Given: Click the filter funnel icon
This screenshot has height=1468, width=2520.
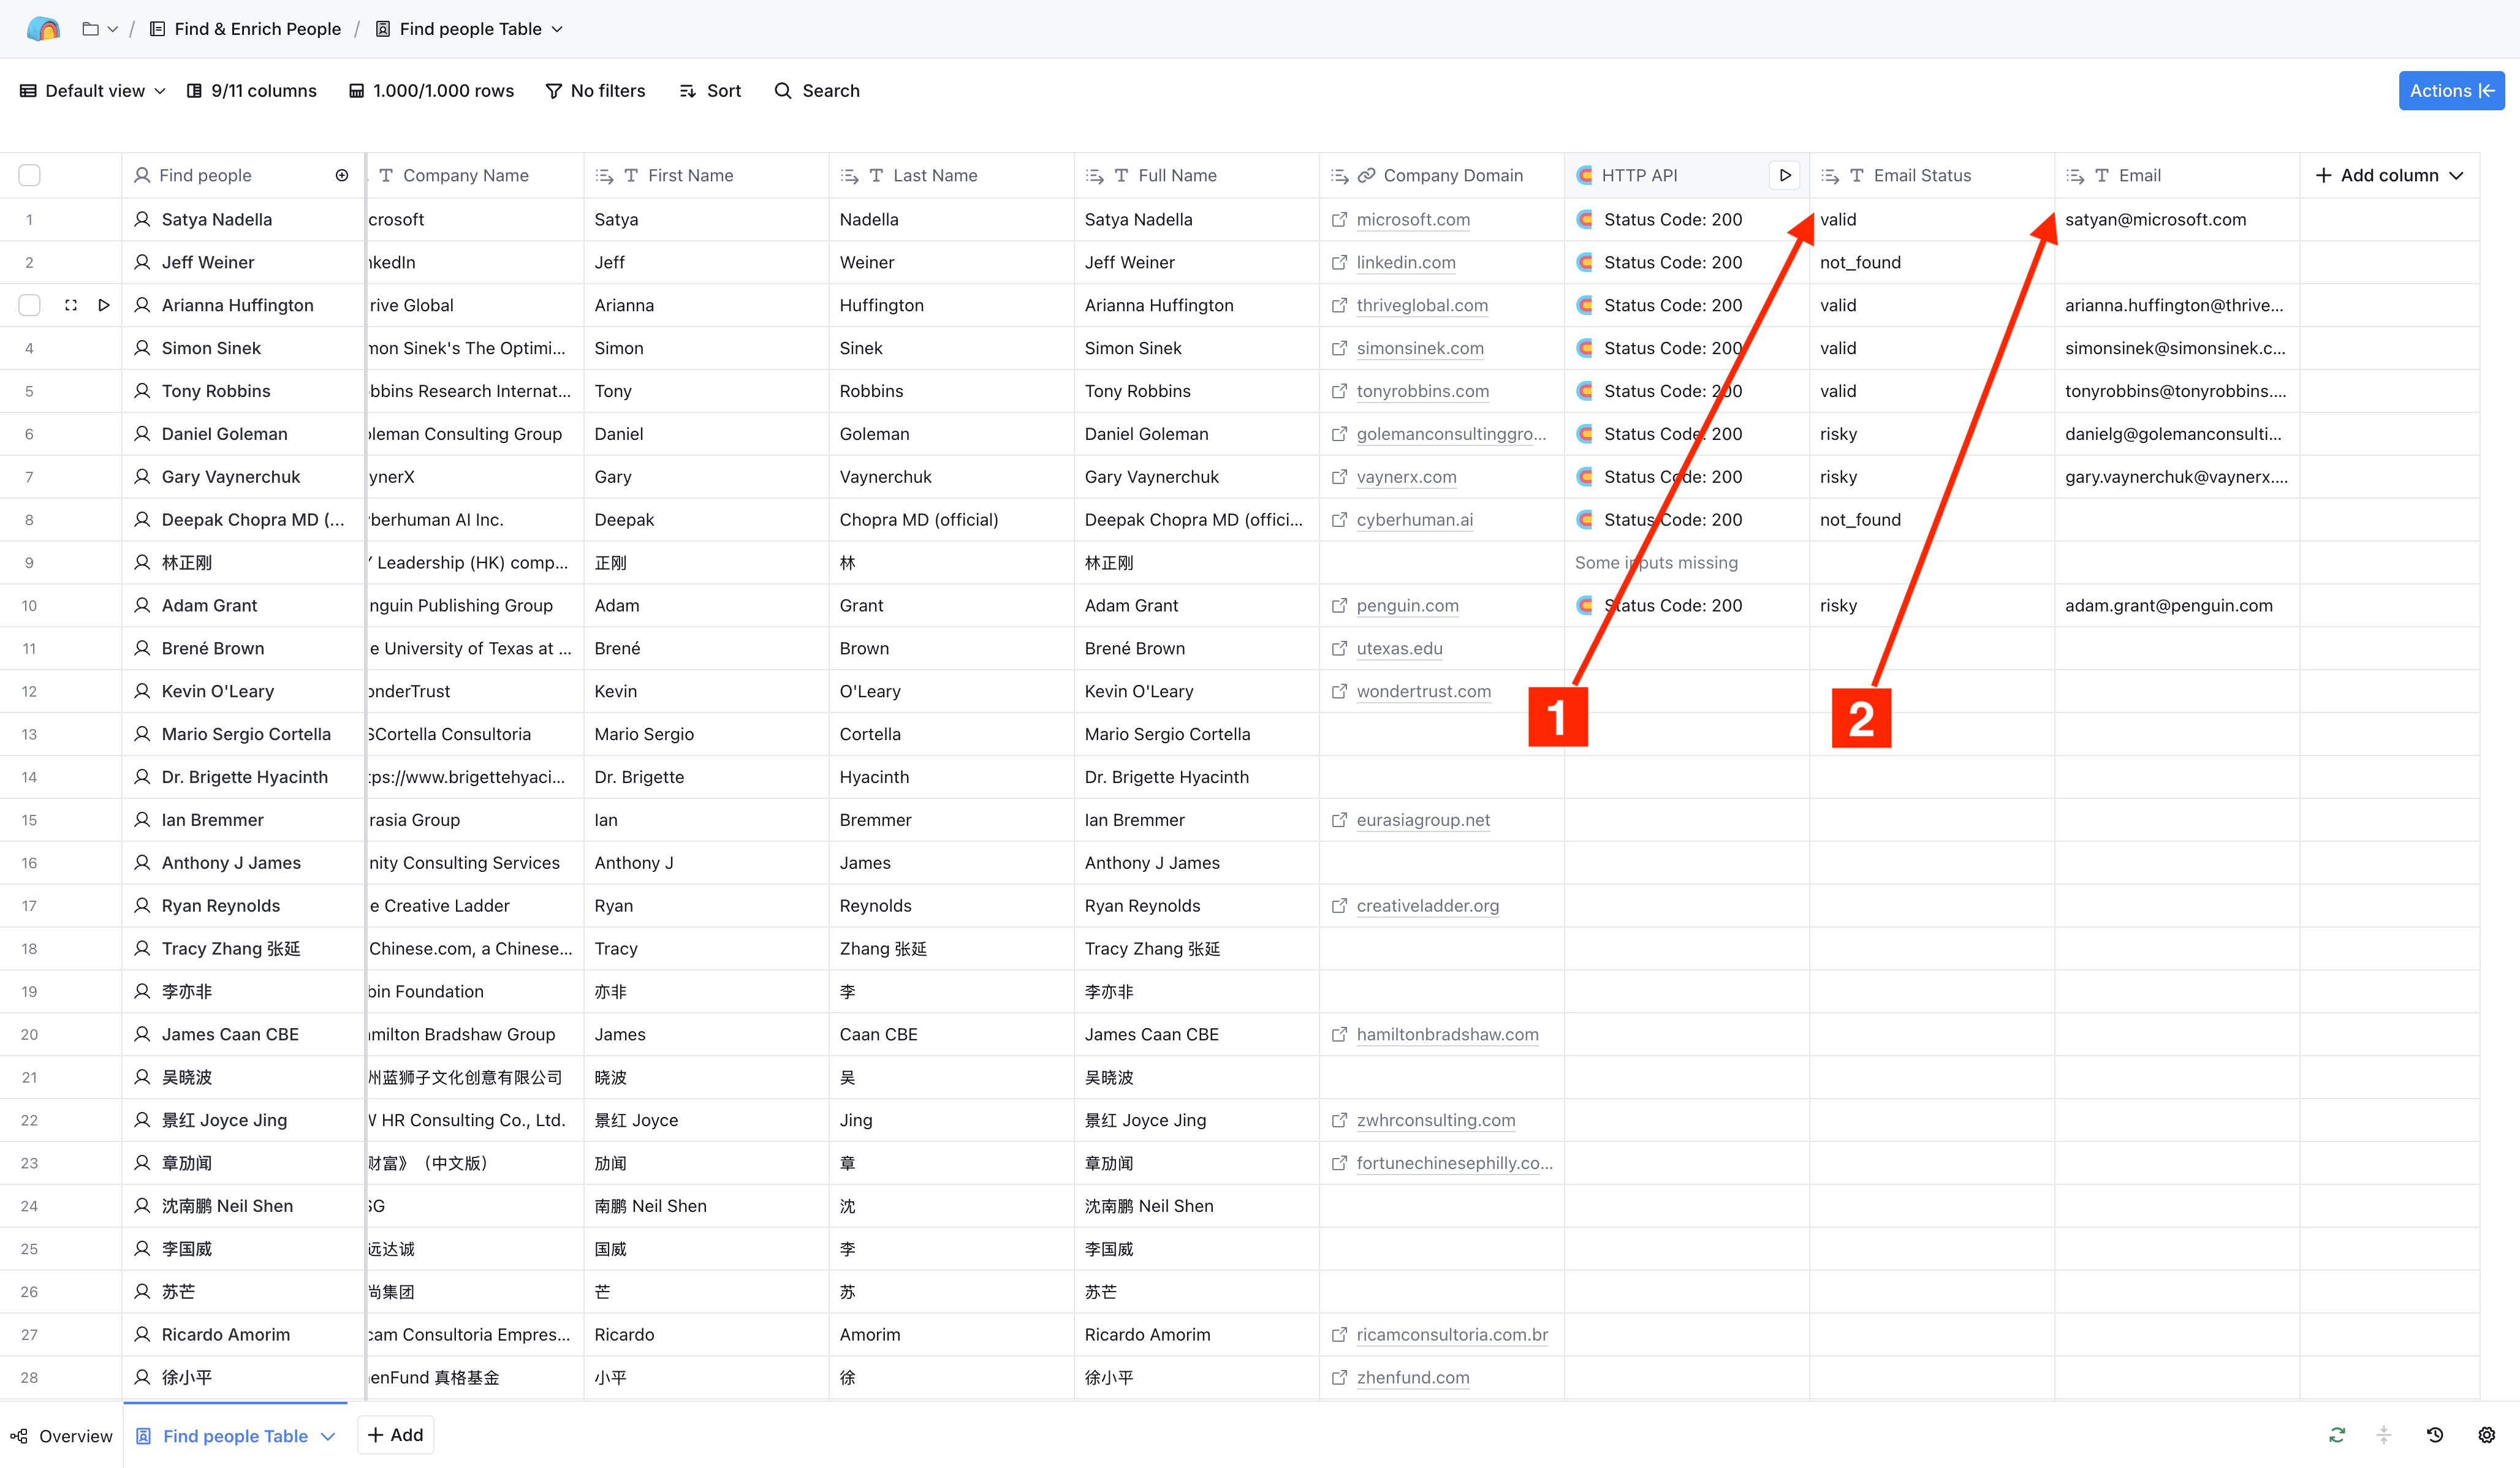Looking at the screenshot, I should coord(553,91).
